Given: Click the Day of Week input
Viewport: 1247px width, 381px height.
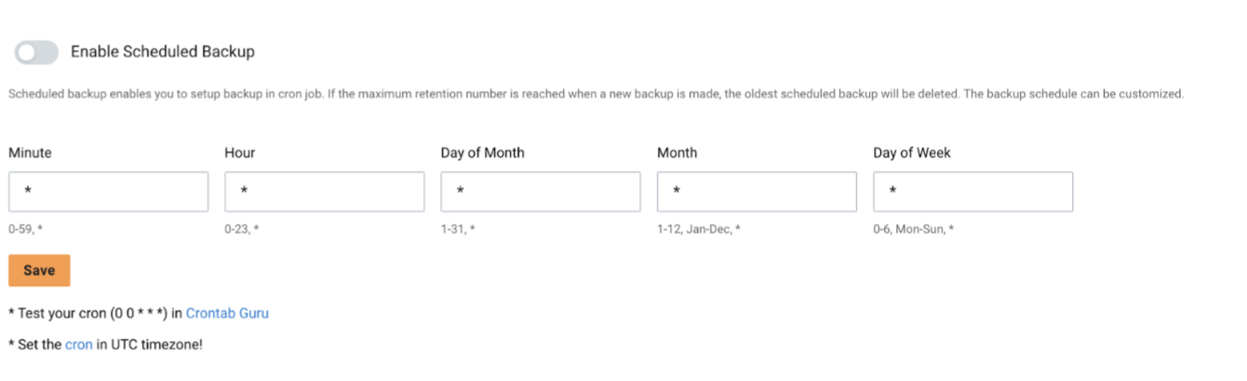Looking at the screenshot, I should coord(972,191).
